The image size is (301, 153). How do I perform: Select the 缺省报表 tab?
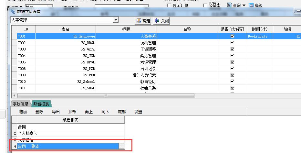pyautogui.click(x=41, y=104)
